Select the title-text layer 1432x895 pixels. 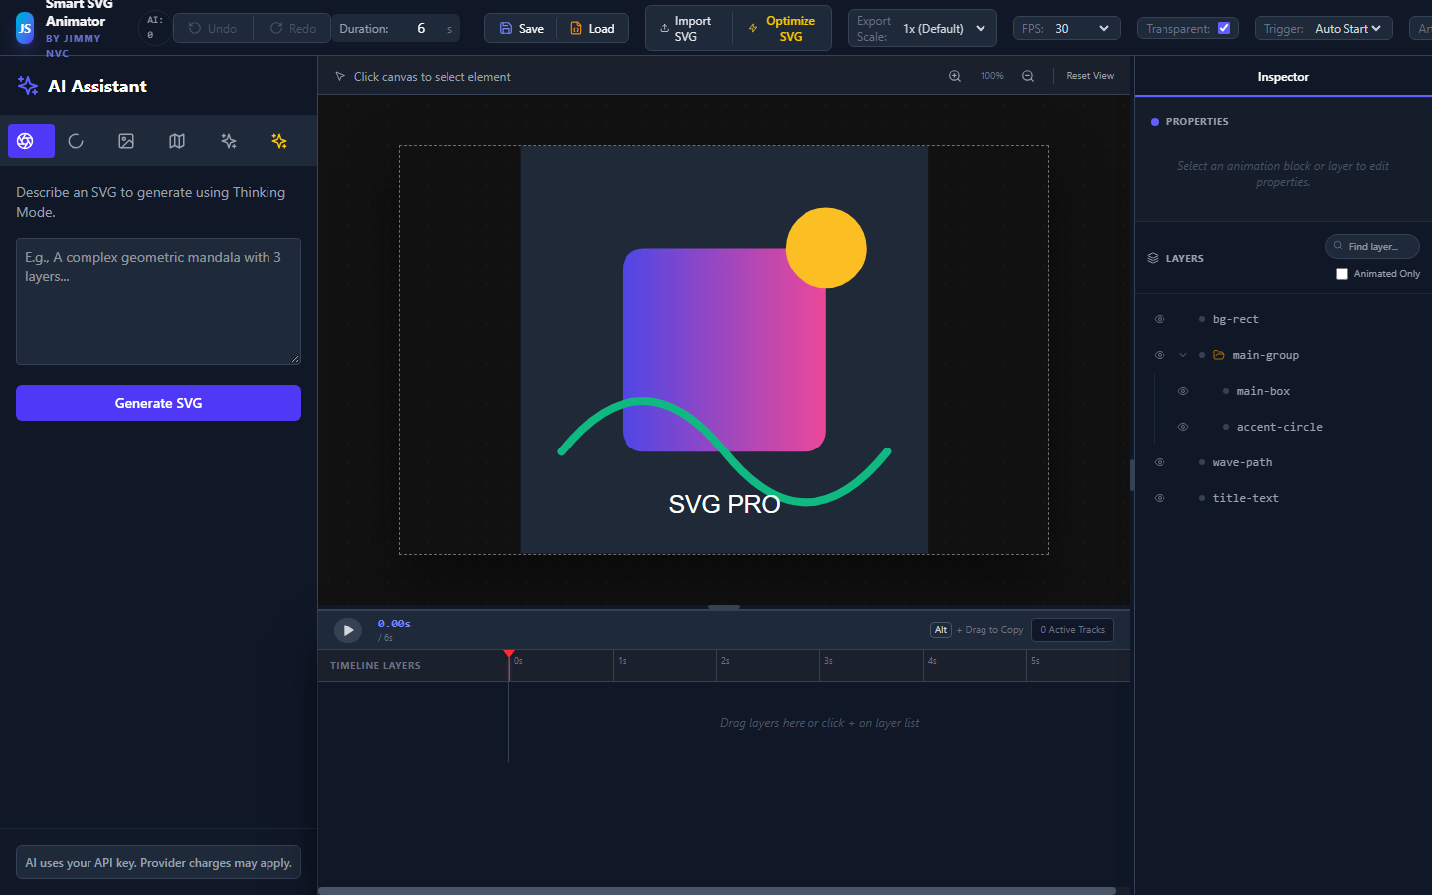[1246, 498]
